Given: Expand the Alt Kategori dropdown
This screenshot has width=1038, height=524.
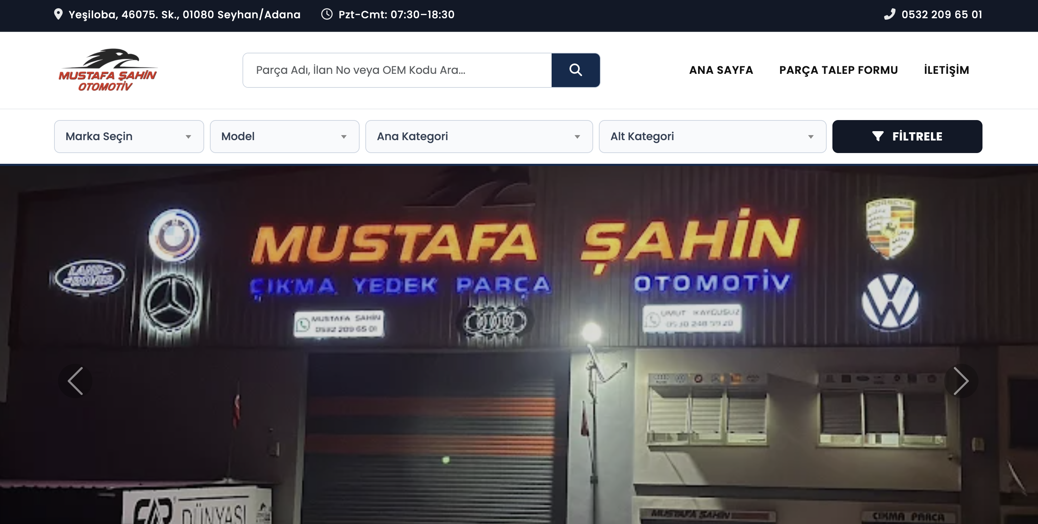Looking at the screenshot, I should pyautogui.click(x=712, y=137).
